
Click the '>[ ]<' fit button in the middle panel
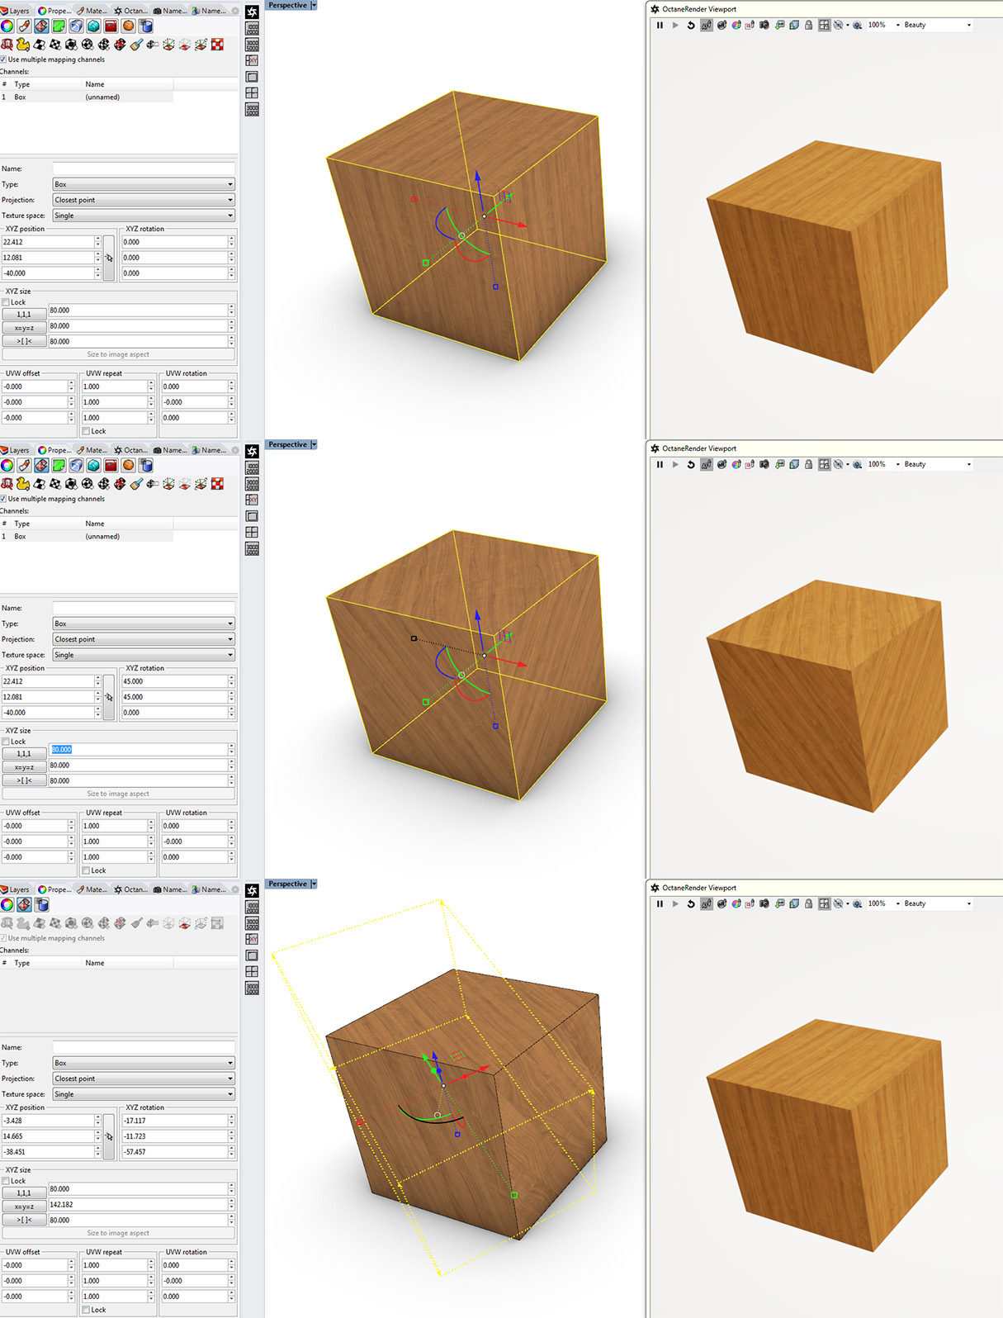click(x=24, y=780)
